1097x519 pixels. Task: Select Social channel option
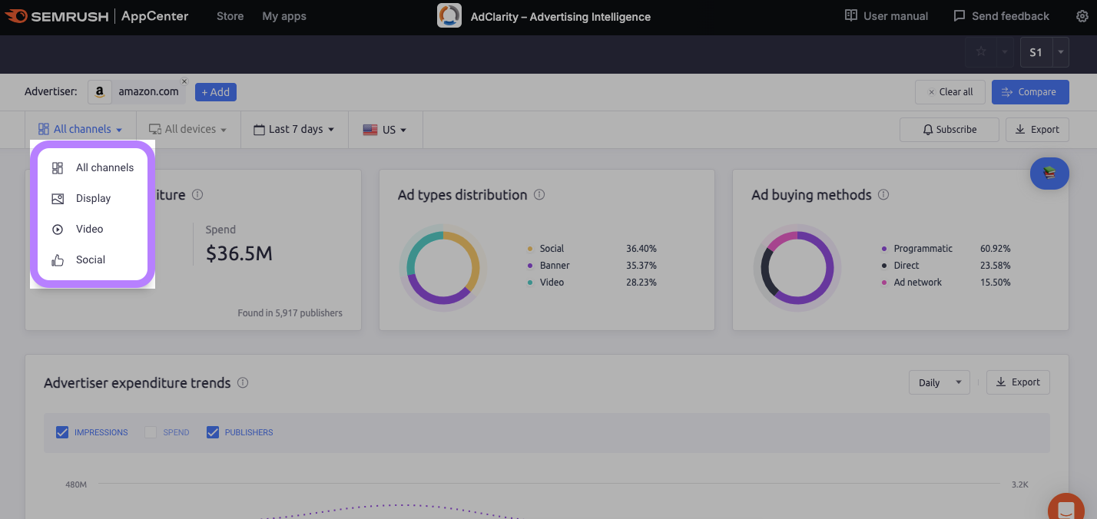pos(92,259)
